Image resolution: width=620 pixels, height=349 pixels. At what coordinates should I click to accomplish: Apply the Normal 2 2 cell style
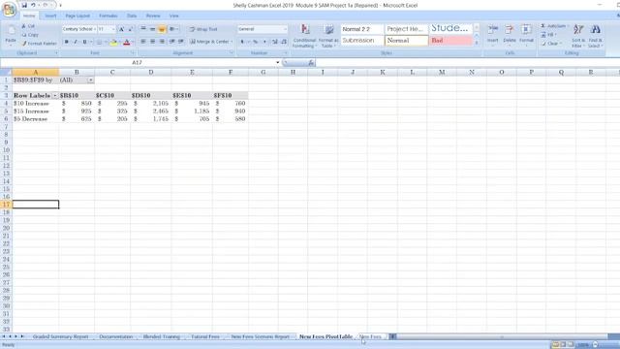(x=361, y=29)
